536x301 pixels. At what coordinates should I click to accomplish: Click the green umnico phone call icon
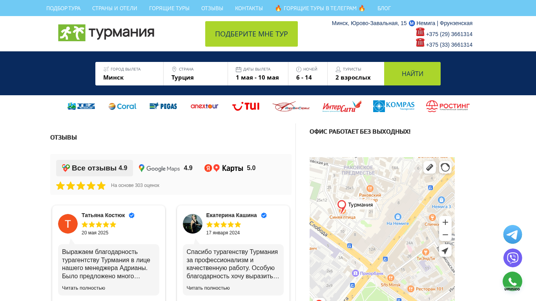[x=512, y=281]
